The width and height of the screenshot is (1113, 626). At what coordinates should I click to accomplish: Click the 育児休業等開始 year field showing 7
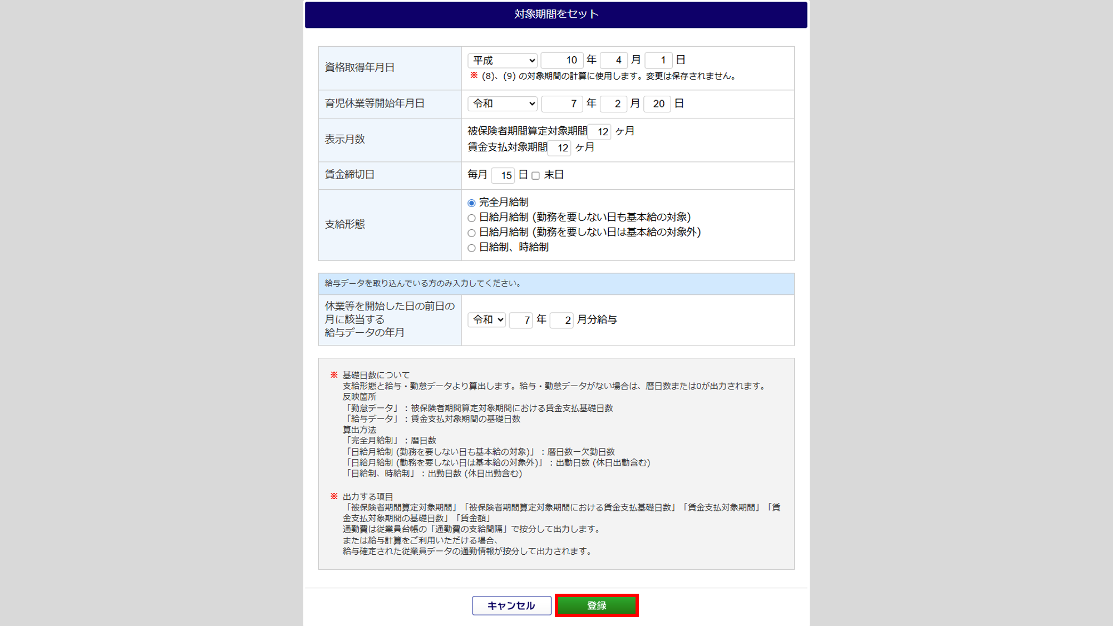(x=562, y=103)
